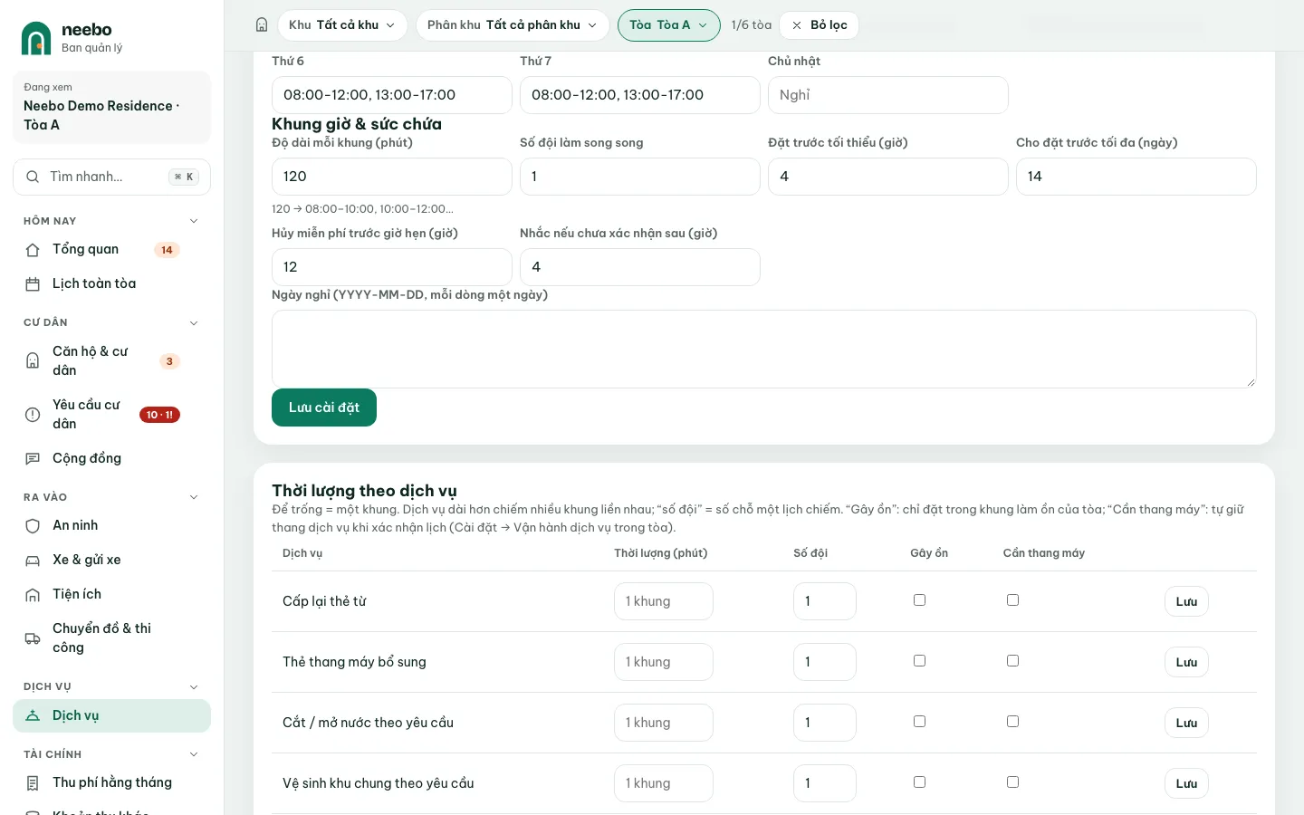Viewport: 1304px width, 815px height.
Task: Go to Thu phí hằng tháng menu item
Action: pyautogui.click(x=111, y=782)
